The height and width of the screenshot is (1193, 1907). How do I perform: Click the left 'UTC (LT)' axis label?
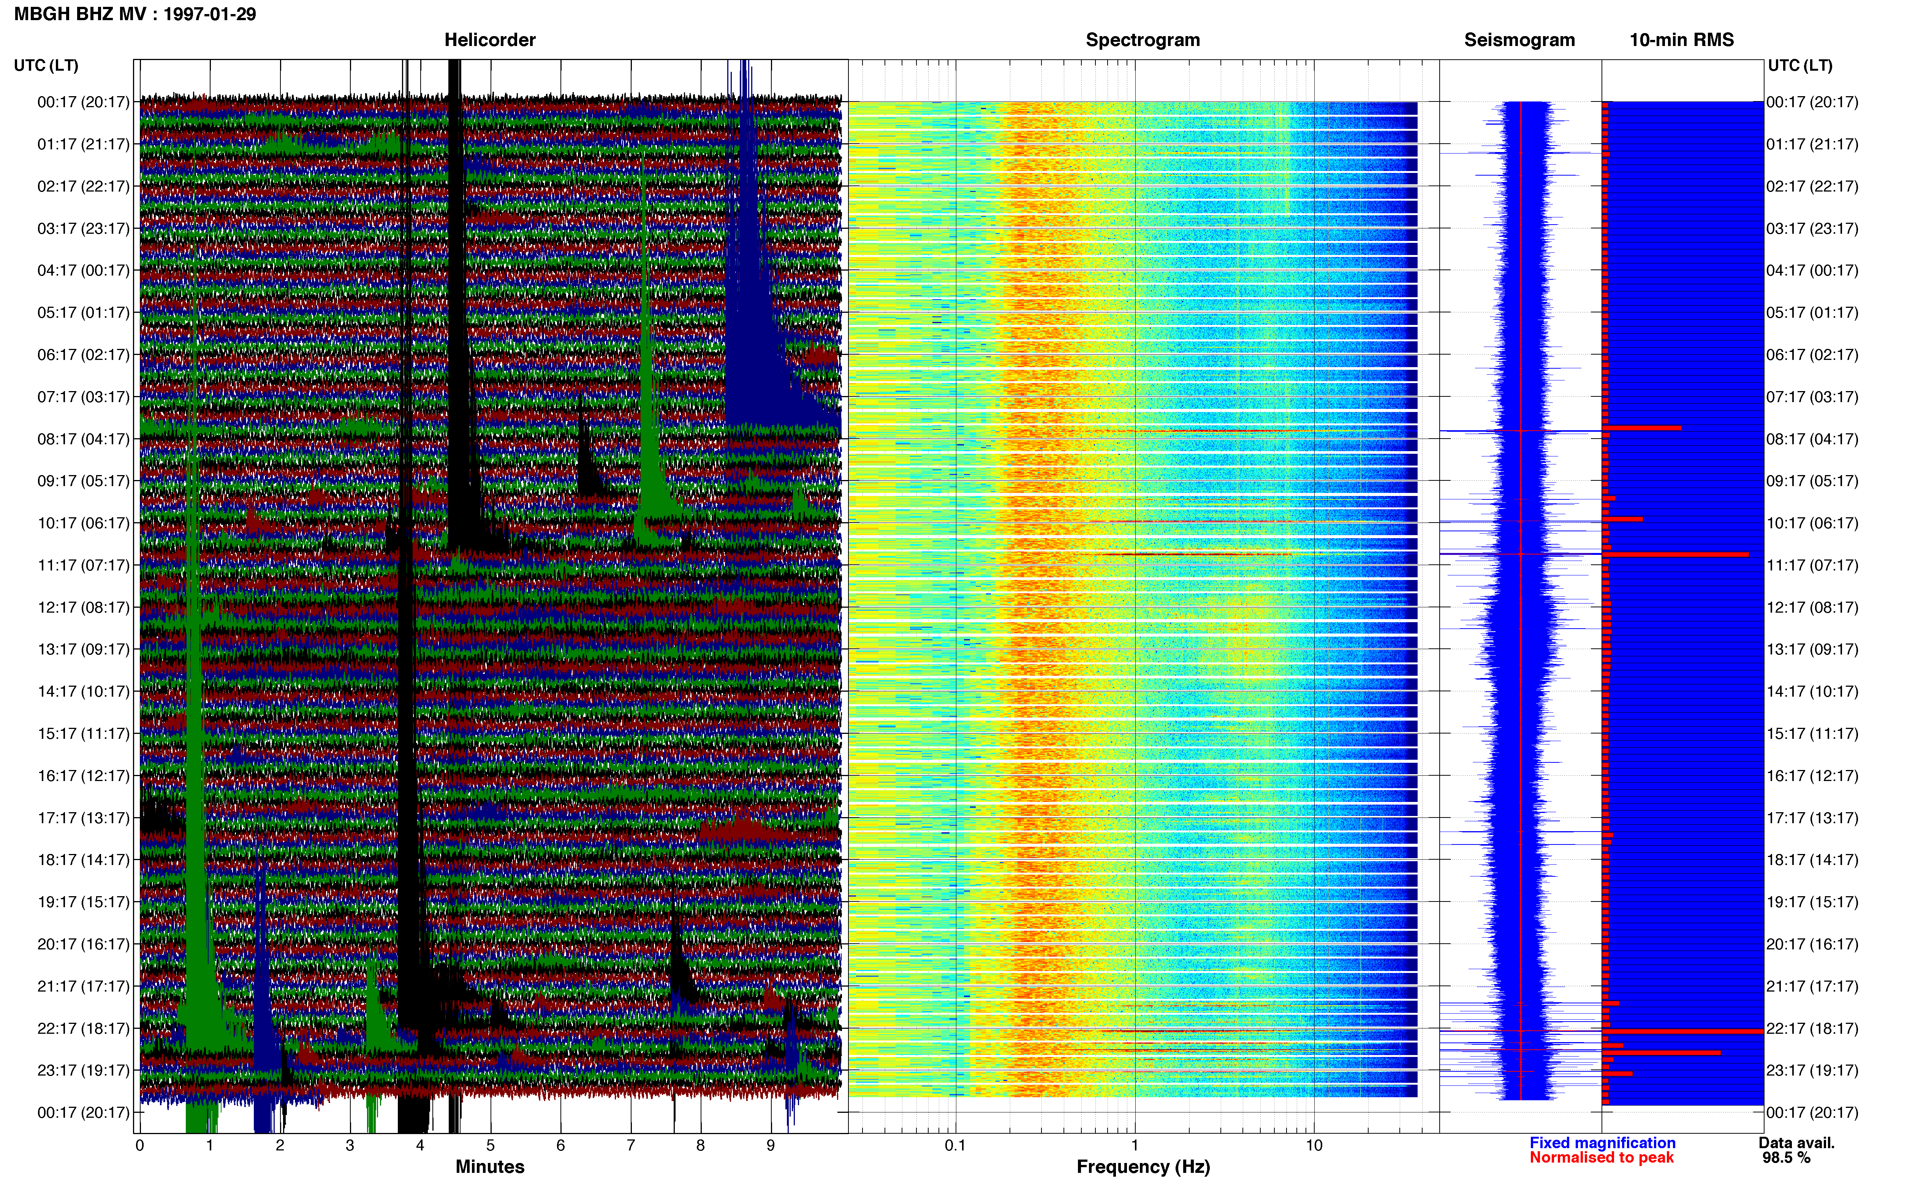tap(46, 65)
